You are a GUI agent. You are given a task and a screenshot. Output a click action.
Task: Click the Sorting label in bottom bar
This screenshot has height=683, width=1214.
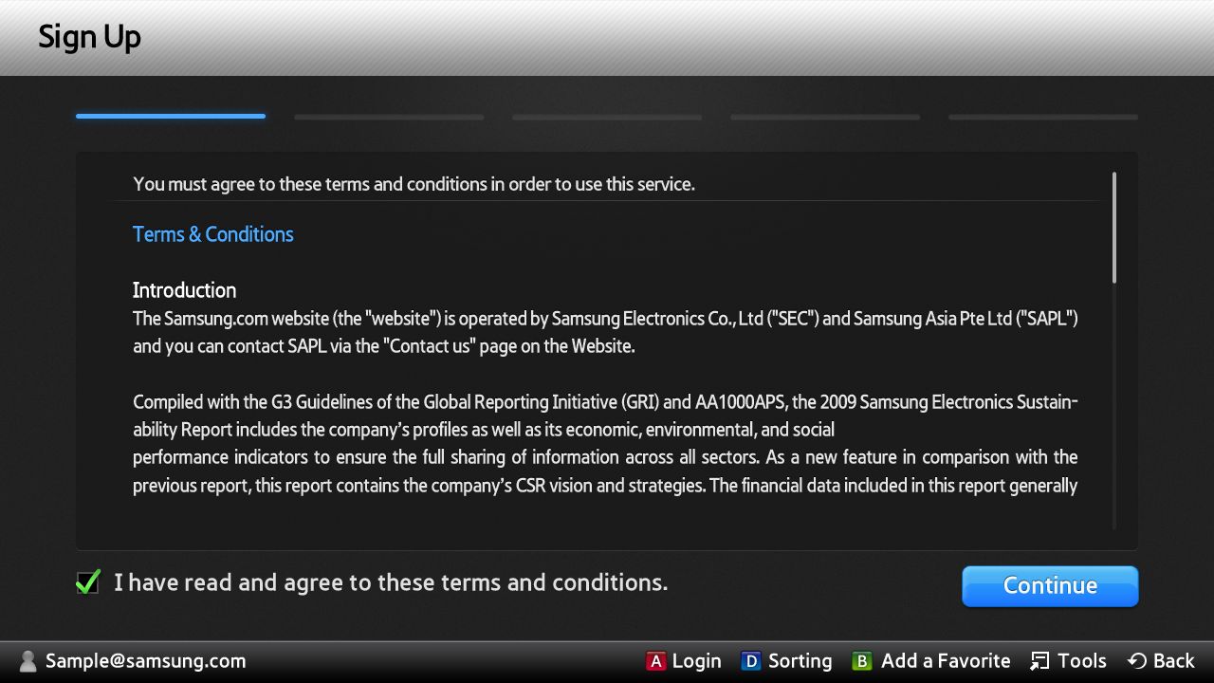pos(800,661)
